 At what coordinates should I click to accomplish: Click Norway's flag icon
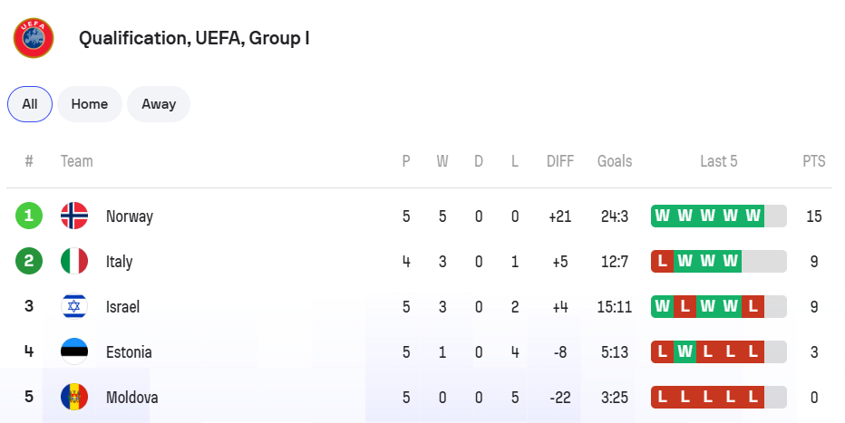pos(74,216)
